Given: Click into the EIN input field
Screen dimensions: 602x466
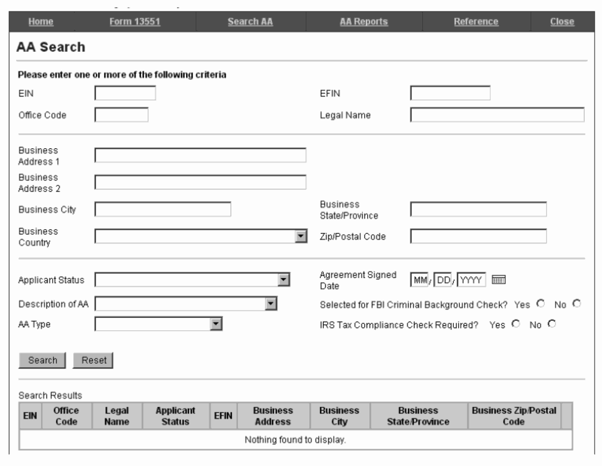Looking at the screenshot, I should tap(125, 93).
